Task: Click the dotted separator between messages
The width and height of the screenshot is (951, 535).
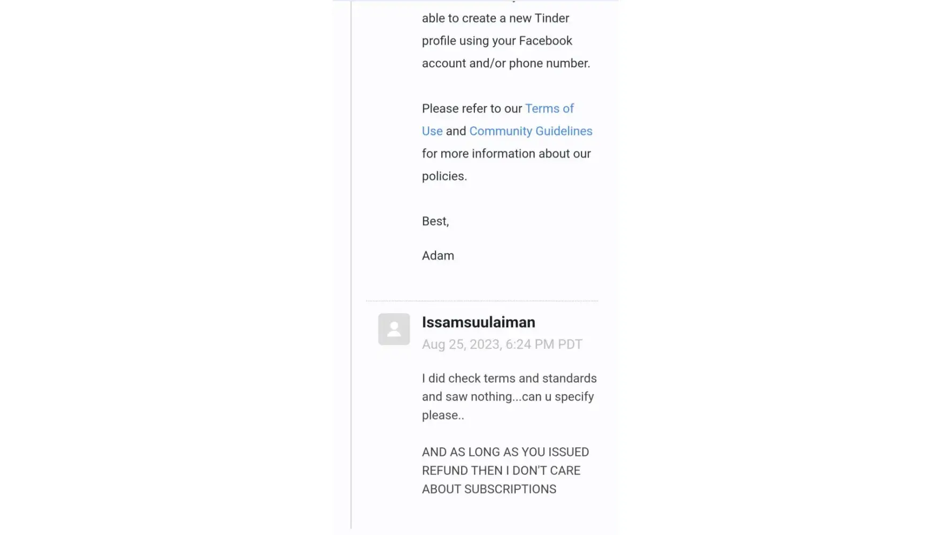Action: [x=481, y=301]
